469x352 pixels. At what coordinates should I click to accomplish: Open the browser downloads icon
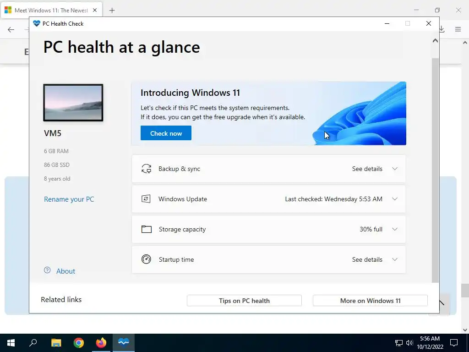coord(442,29)
